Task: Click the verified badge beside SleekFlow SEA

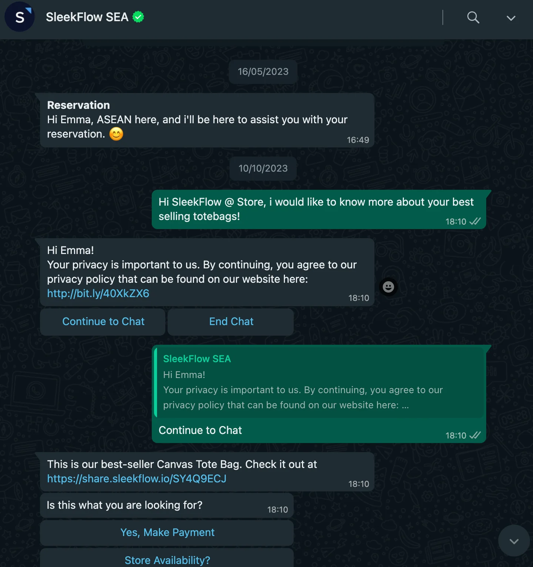Action: [x=138, y=17]
